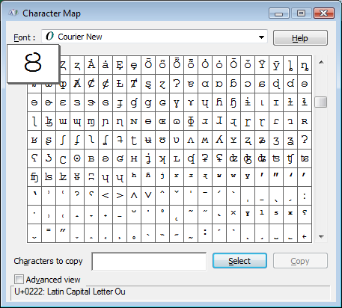Select the capital L with bar (Ƚ) cell
The image size is (342, 308).
[x=120, y=84]
